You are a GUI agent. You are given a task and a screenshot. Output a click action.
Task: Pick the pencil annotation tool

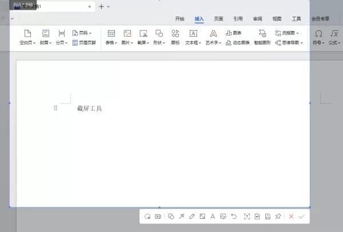click(192, 217)
